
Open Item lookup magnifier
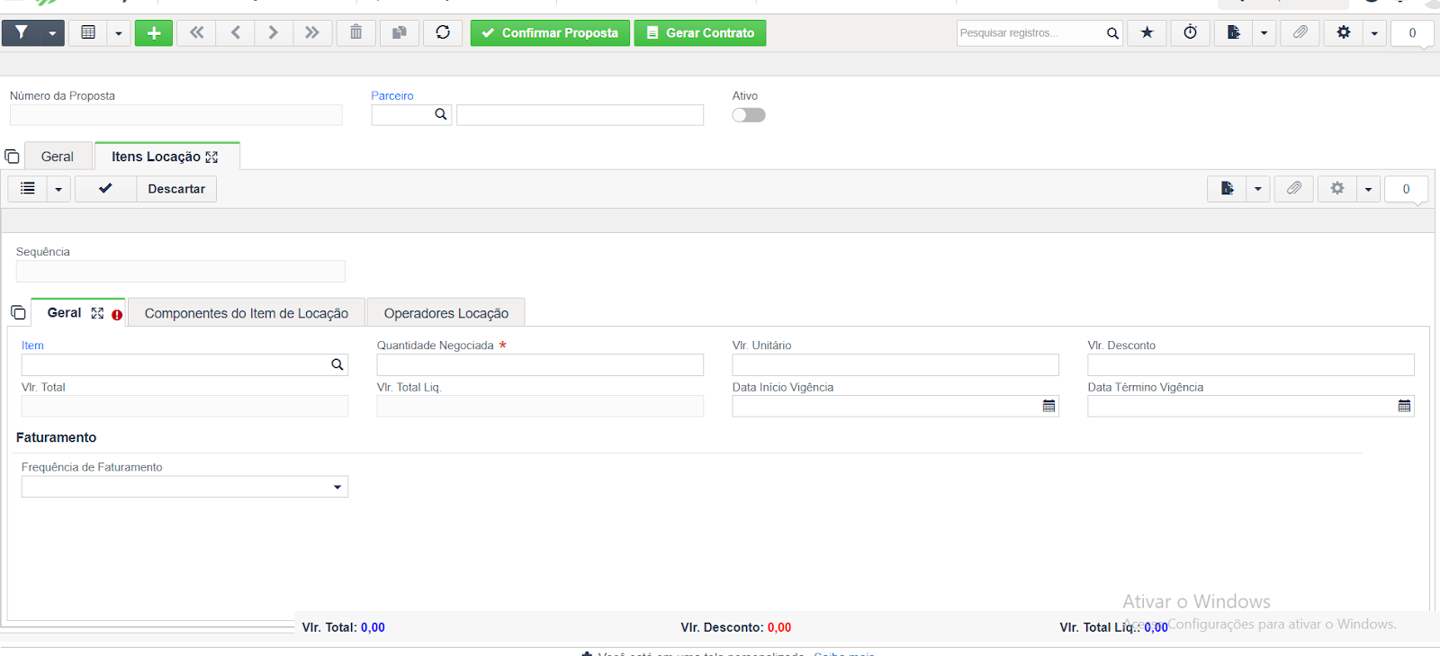coord(337,364)
